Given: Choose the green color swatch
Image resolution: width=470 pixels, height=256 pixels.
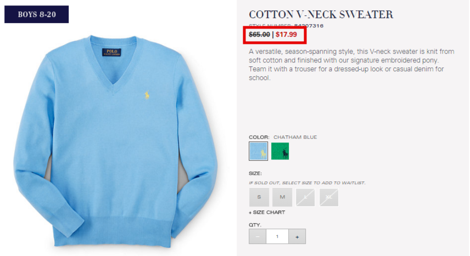Looking at the screenshot, I should 280,151.
